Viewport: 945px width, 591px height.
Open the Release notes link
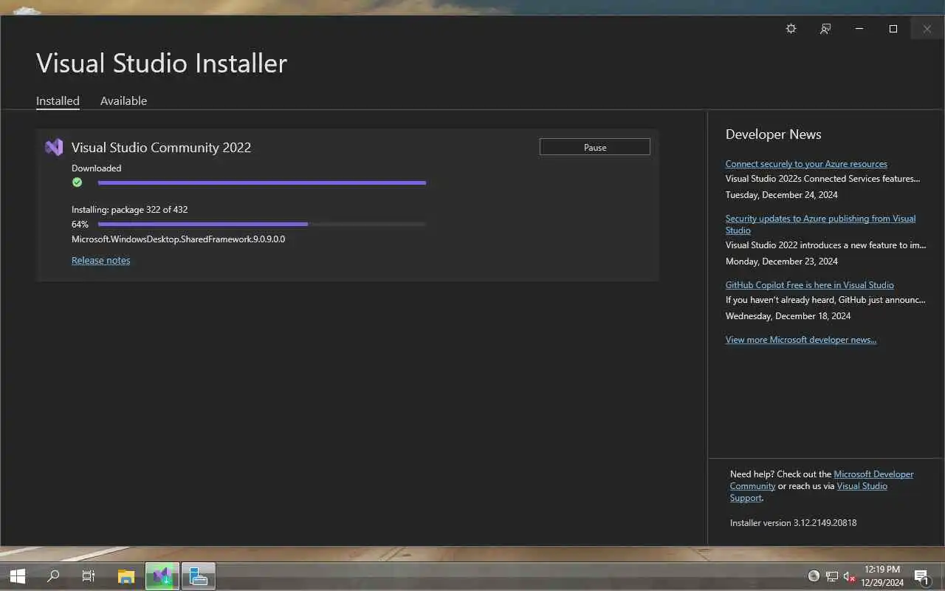(100, 260)
